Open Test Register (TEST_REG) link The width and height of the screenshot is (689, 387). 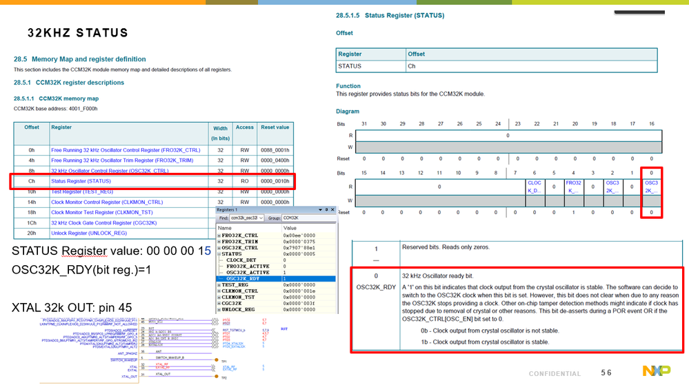82,191
